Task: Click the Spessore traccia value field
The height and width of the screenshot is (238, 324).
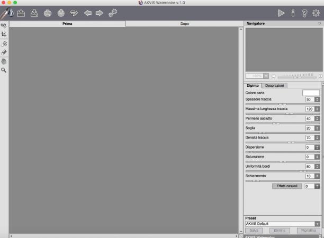Action: [x=310, y=99]
